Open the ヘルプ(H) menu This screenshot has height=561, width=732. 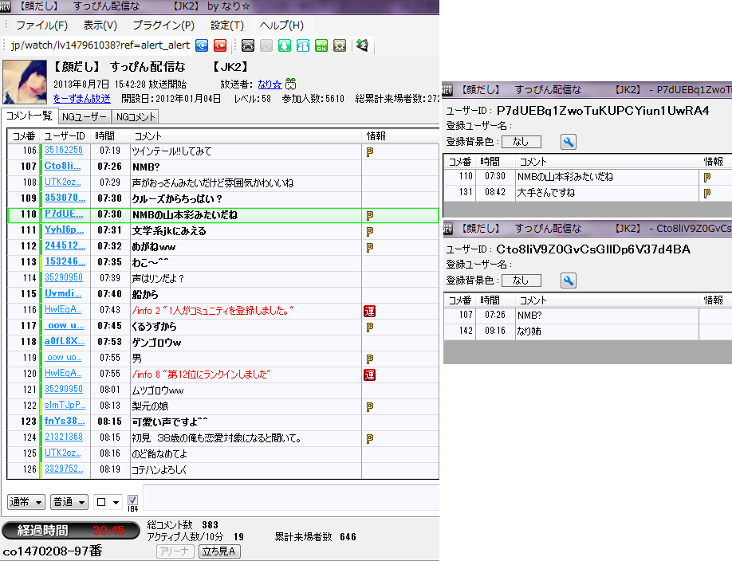pos(281,25)
